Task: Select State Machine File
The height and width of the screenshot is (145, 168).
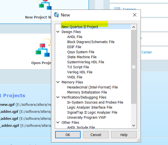Action: [82, 57]
